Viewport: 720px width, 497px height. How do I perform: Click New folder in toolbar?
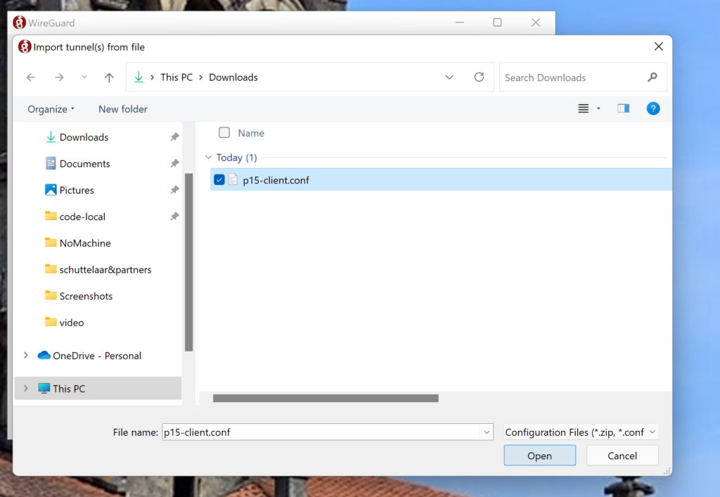[123, 109]
